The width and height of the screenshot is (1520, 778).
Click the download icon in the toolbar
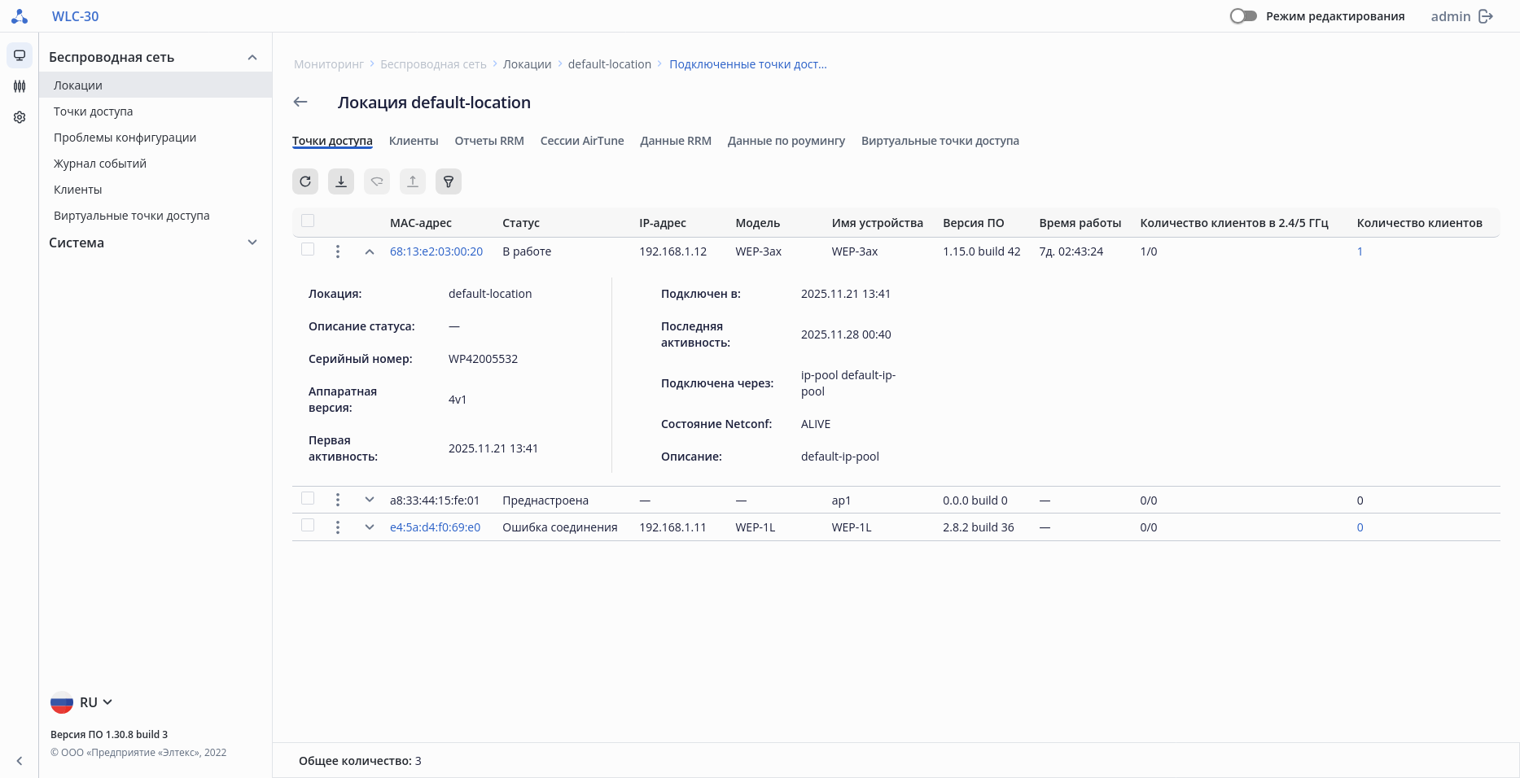(x=341, y=181)
